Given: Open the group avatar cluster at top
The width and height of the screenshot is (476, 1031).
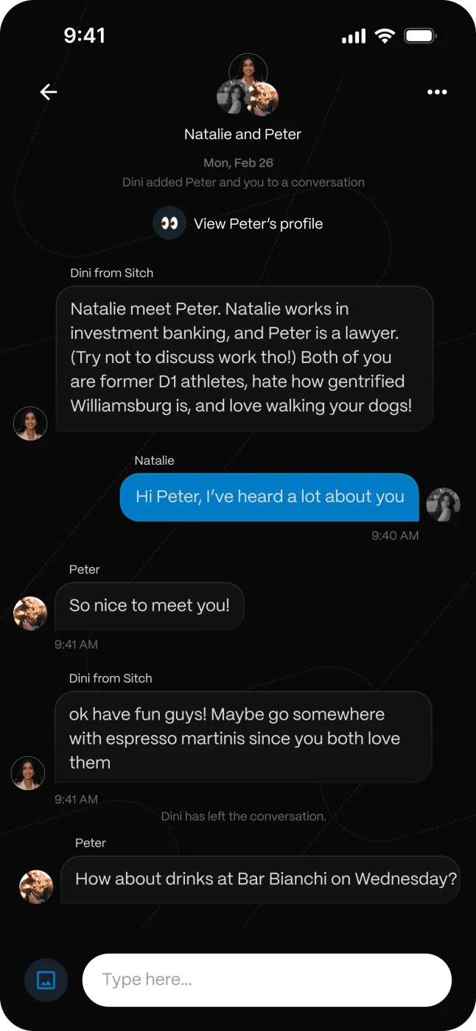Looking at the screenshot, I should pyautogui.click(x=248, y=85).
